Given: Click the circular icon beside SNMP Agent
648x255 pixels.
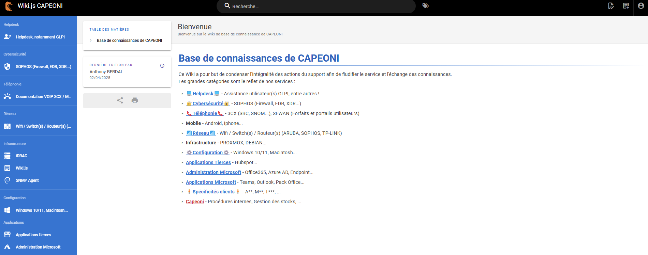Looking at the screenshot, I should (7, 180).
